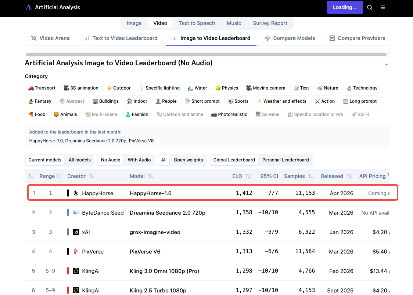Open the grok-imagine-video model link
The width and height of the screenshot is (413, 295).
pyautogui.click(x=155, y=232)
